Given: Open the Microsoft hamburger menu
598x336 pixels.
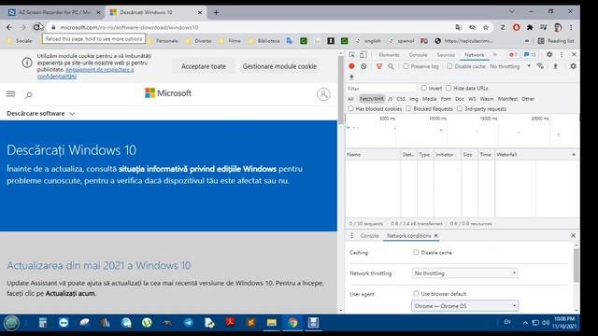Looking at the screenshot, I should coord(10,93).
